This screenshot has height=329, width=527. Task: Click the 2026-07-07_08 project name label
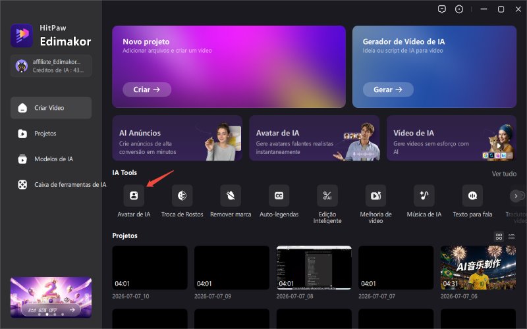pyautogui.click(x=294, y=296)
